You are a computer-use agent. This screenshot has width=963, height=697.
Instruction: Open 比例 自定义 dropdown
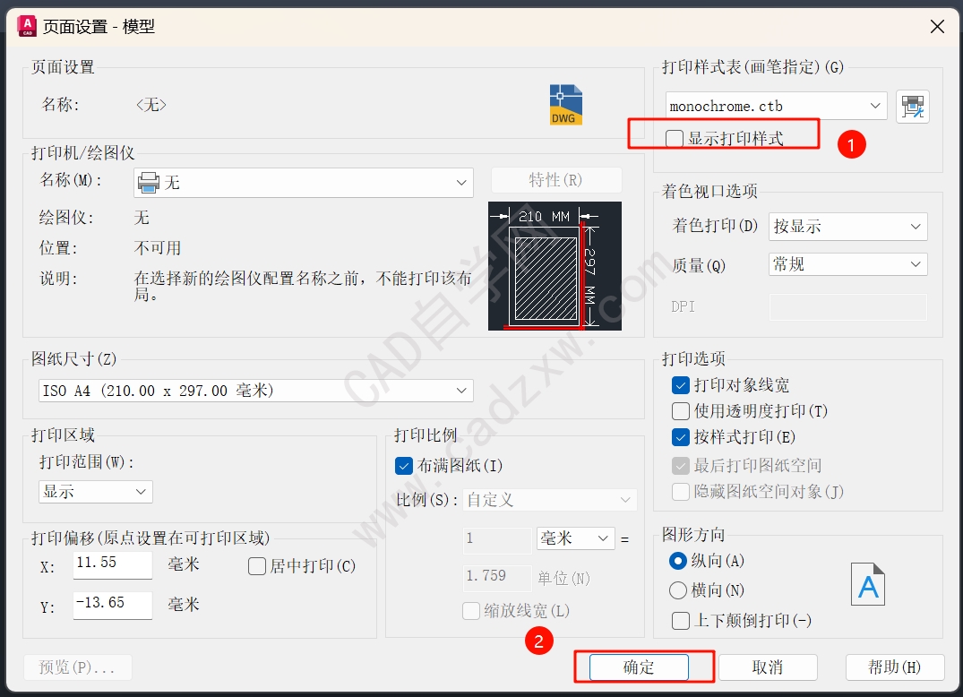(550, 500)
